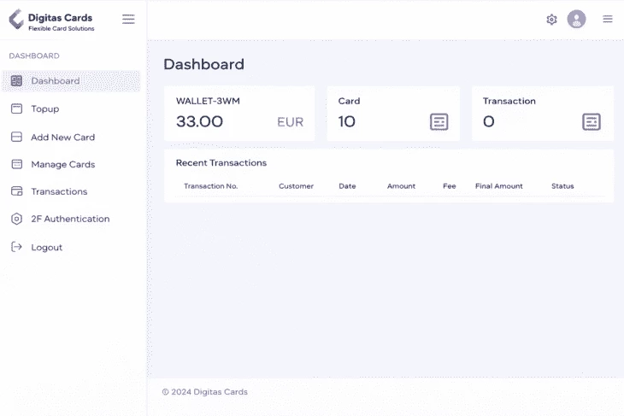The height and width of the screenshot is (416, 624).
Task: Open settings via gear icon
Action: pyautogui.click(x=551, y=20)
